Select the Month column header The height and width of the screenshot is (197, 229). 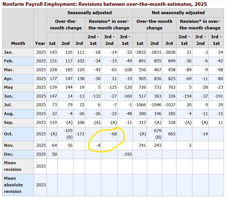pyautogui.click(x=18, y=43)
